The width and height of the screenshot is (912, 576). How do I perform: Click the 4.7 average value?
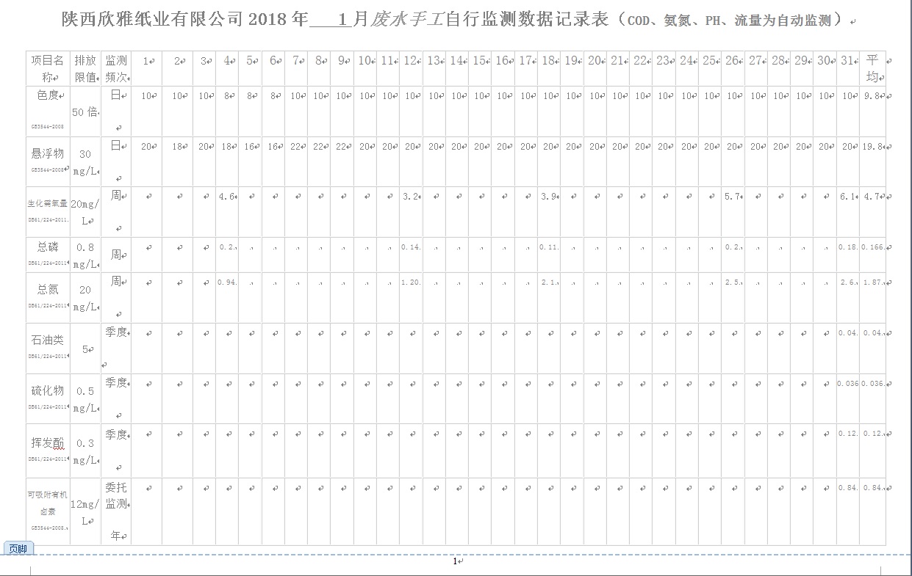click(873, 197)
